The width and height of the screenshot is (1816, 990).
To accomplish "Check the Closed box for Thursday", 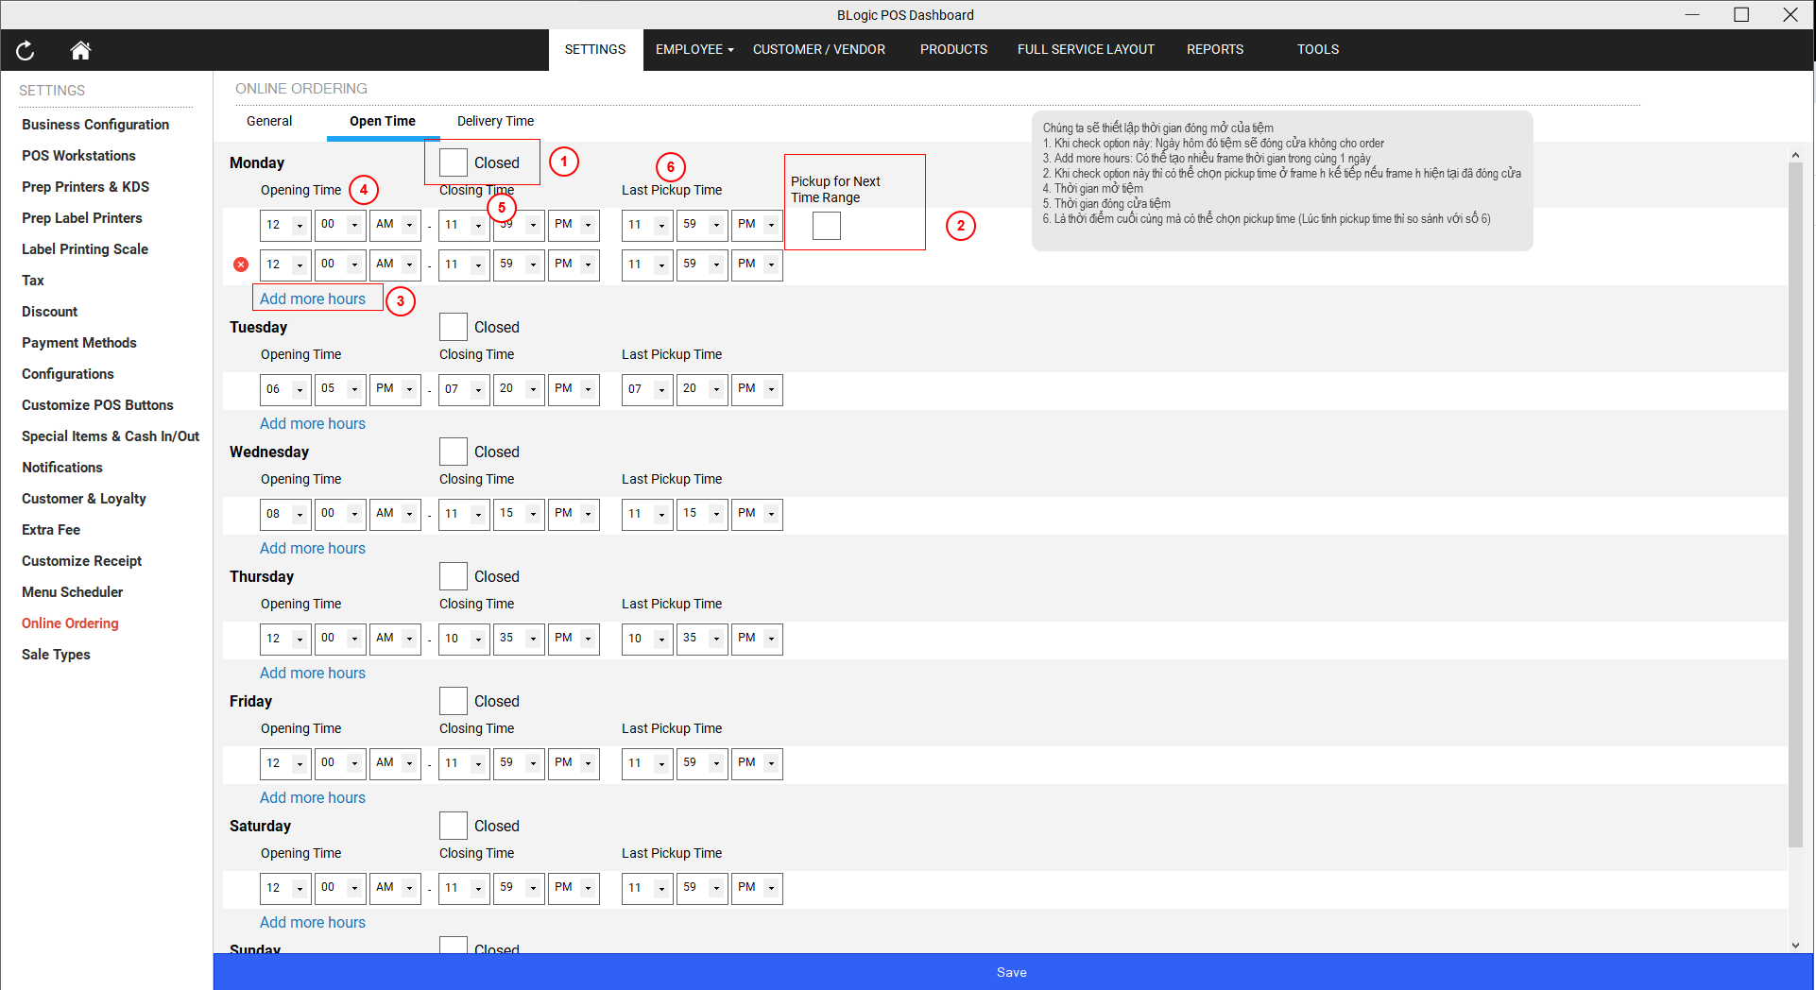I will tap(454, 576).
